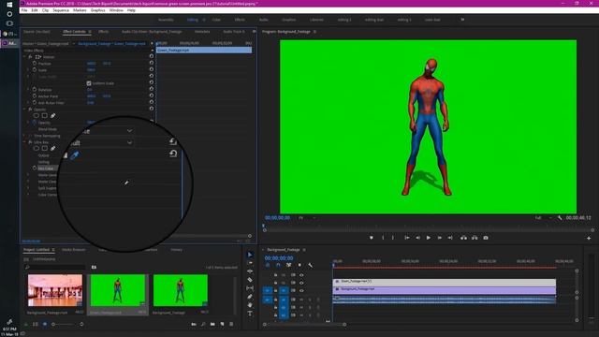The height and width of the screenshot is (337, 599).
Task: Select the Type tool
Action: click(250, 314)
